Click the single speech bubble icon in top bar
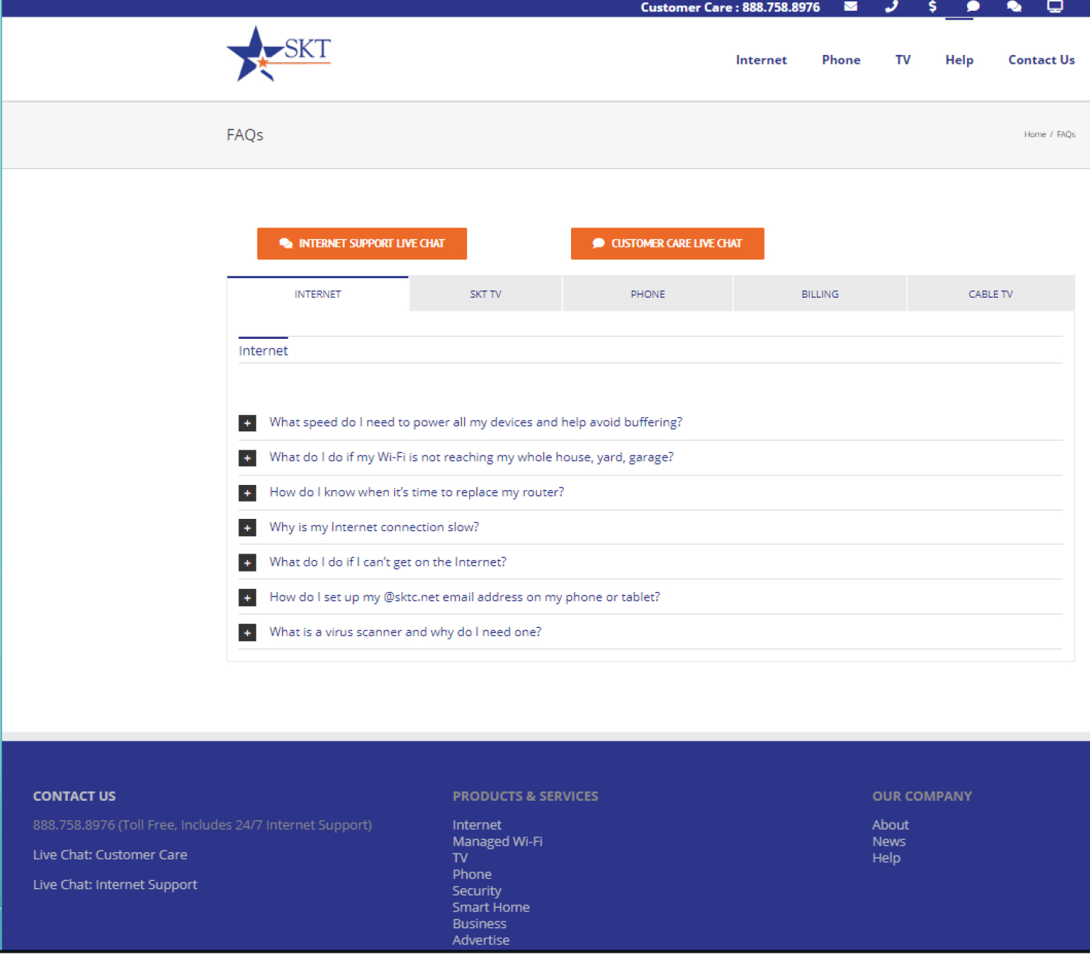Viewport: 1090px width, 954px height. point(973,7)
